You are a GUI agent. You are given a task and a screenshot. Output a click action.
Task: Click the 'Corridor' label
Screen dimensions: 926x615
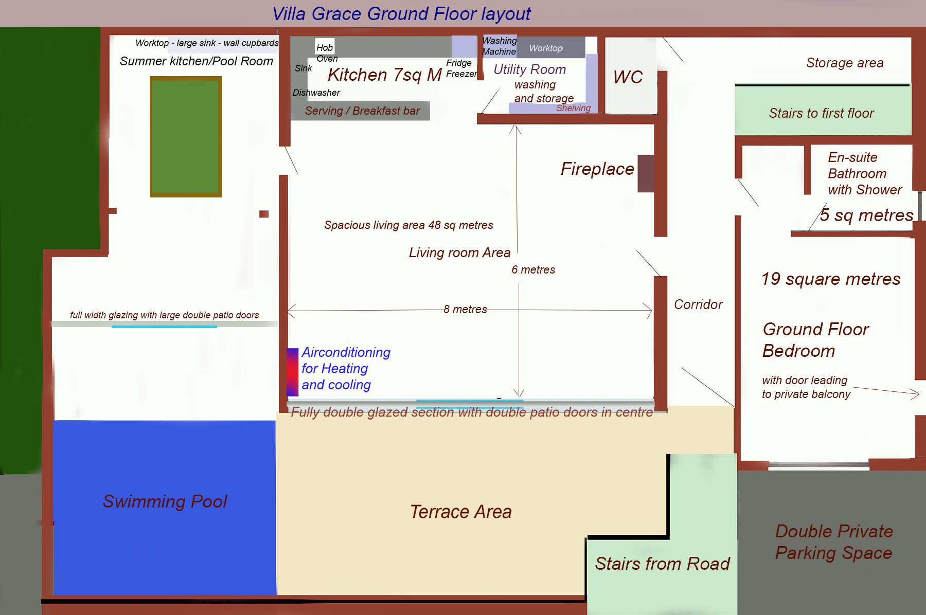pos(698,304)
